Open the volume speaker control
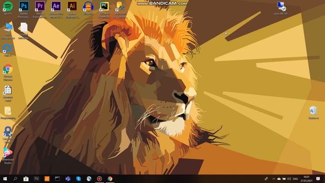This screenshot has height=183, width=325. tap(289, 178)
